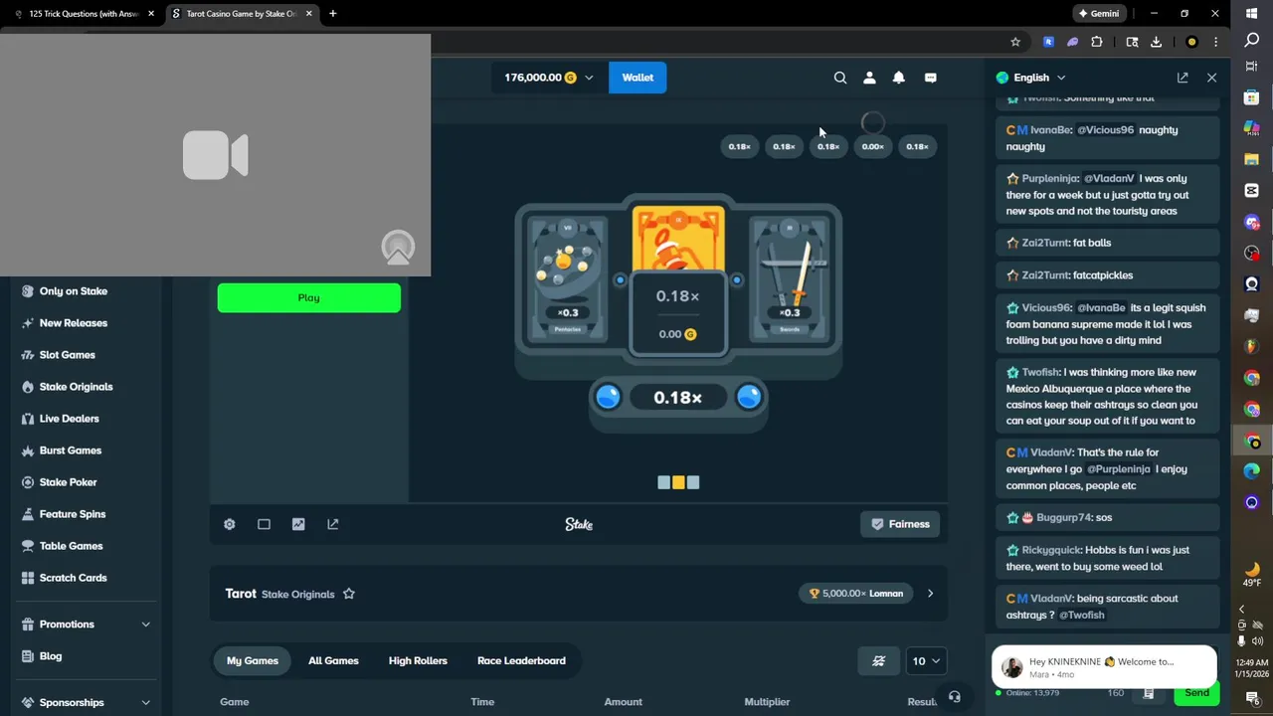Open Gemini in Chrome
Image resolution: width=1273 pixels, height=716 pixels.
(x=1098, y=14)
